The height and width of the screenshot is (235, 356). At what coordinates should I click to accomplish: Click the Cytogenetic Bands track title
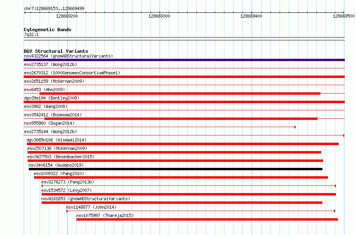[48, 30]
